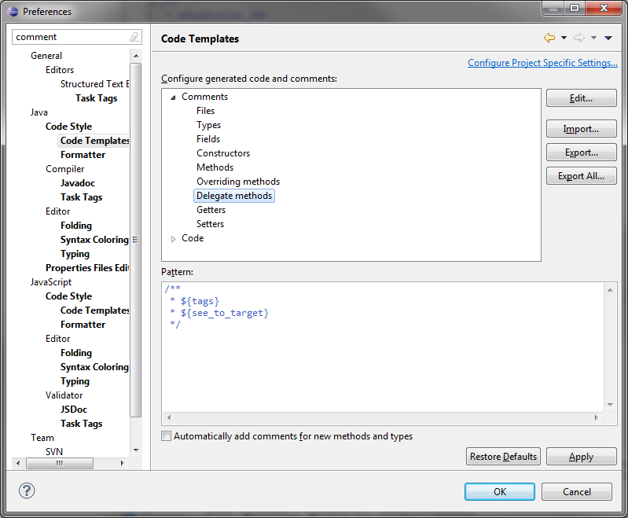This screenshot has width=628, height=518.
Task: Select SVN under Team
Action: coord(54,452)
